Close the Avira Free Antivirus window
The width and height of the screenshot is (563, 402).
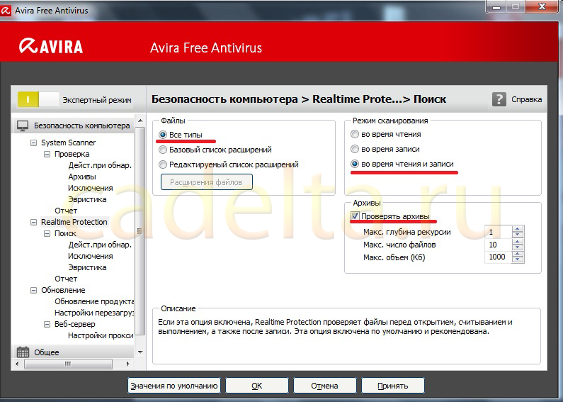(x=543, y=6)
